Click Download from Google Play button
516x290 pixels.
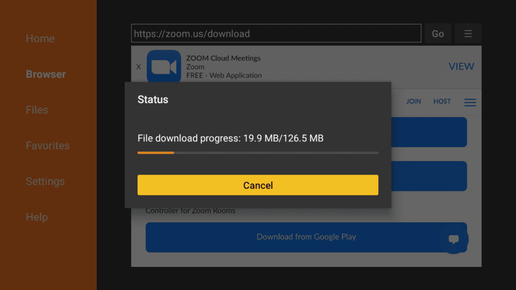[x=306, y=237]
